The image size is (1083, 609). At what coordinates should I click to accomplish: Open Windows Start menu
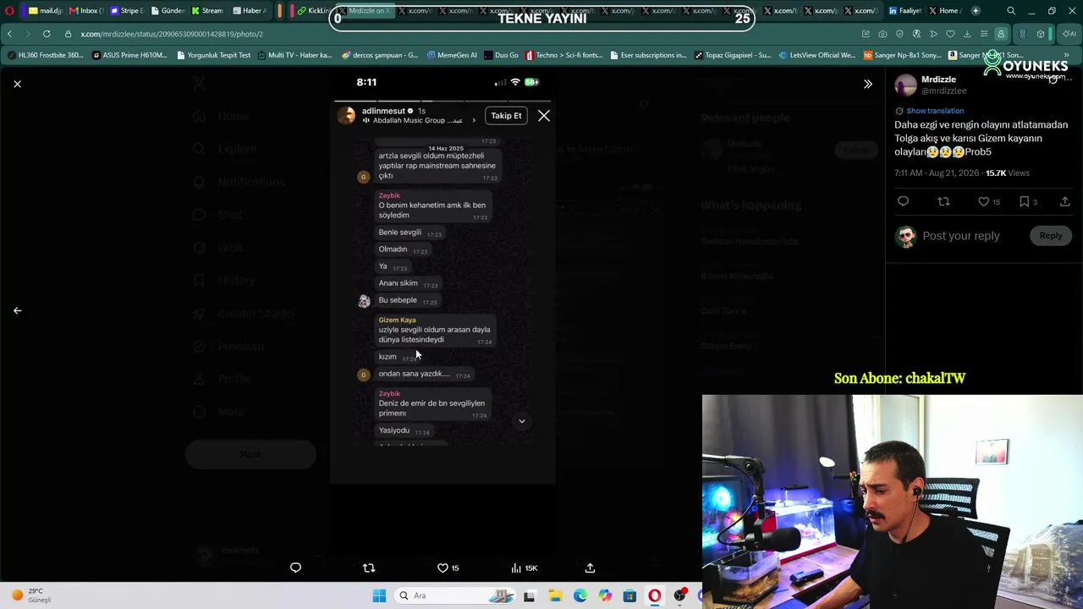click(379, 595)
